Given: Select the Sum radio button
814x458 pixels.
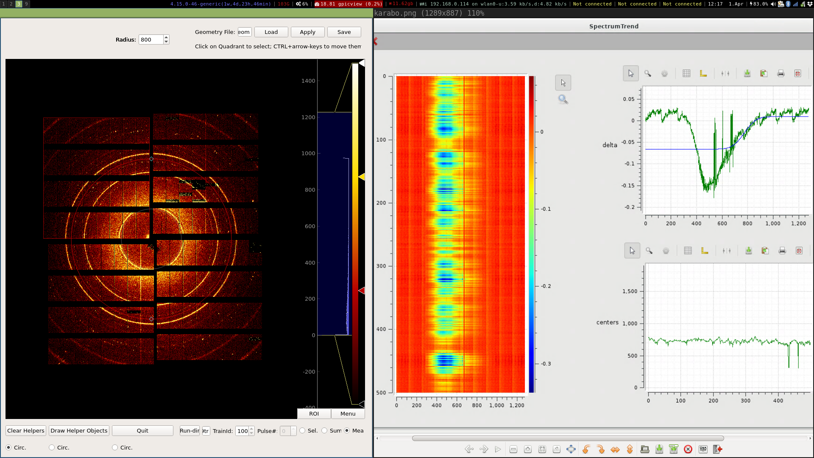Looking at the screenshot, I should click(324, 430).
